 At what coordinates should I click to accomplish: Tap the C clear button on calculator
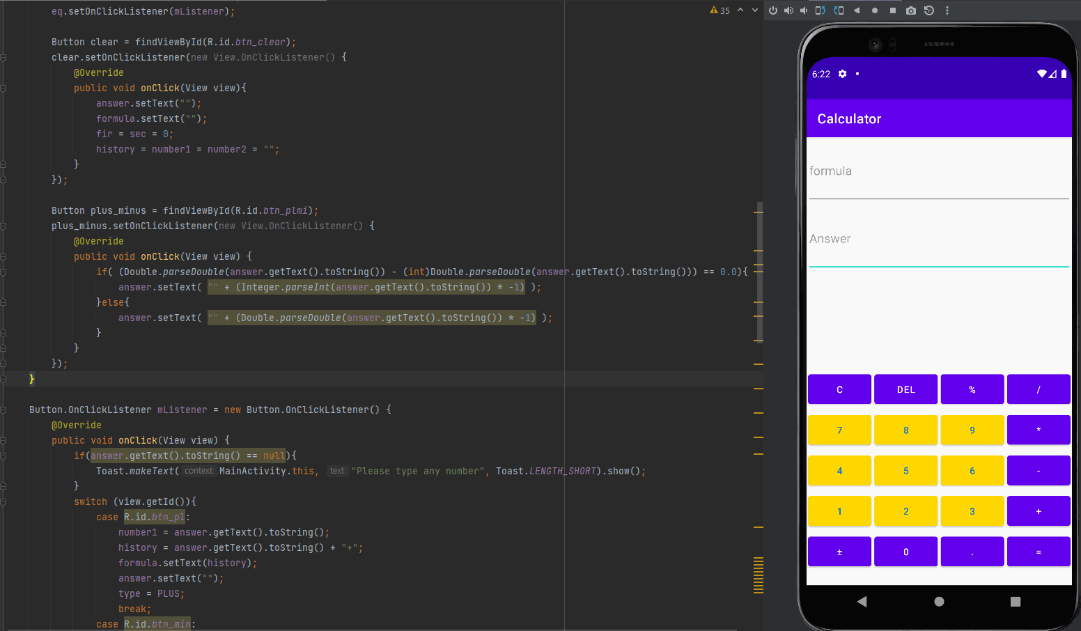(x=839, y=389)
